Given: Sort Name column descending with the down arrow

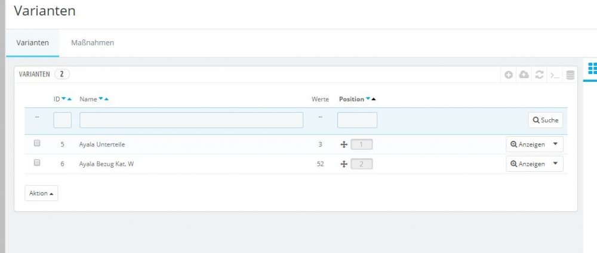Looking at the screenshot, I should pos(101,99).
